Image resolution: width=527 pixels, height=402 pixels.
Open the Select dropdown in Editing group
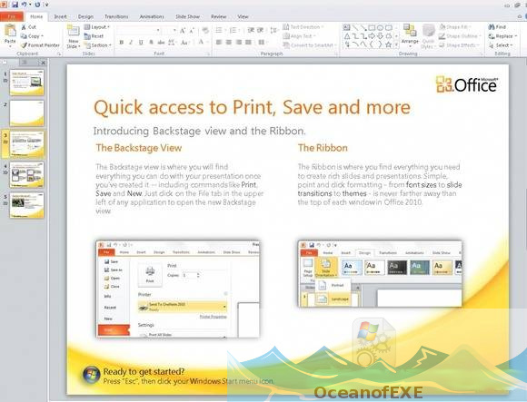(x=501, y=45)
